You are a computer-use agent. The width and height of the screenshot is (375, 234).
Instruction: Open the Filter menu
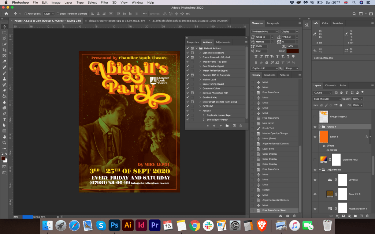[x=104, y=3]
